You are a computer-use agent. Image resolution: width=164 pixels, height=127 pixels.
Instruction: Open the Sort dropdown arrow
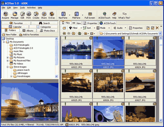(94, 28)
